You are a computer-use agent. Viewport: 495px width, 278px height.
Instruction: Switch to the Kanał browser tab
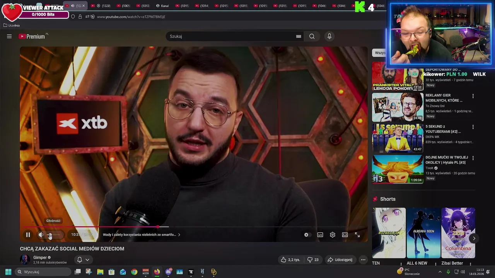(162, 6)
